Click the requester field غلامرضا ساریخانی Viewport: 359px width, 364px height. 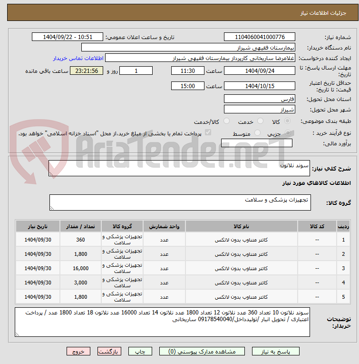coord(200,58)
